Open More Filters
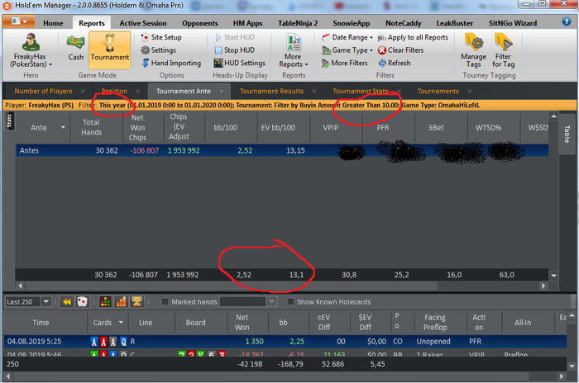The height and width of the screenshot is (383, 579). (x=345, y=63)
